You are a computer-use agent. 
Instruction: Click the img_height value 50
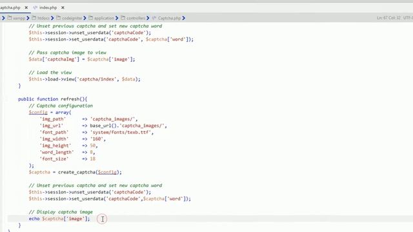click(93, 146)
